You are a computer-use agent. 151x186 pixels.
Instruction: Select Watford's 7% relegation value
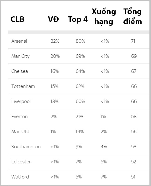[104, 177]
